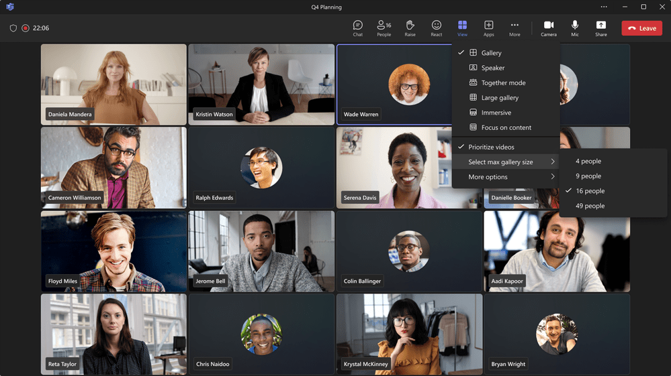Viewport: 671px width, 376px height.
Task: Raise your hand in meeting
Action: tap(410, 28)
